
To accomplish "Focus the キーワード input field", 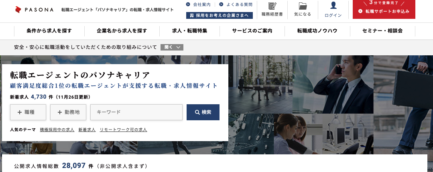I will 136,112.
